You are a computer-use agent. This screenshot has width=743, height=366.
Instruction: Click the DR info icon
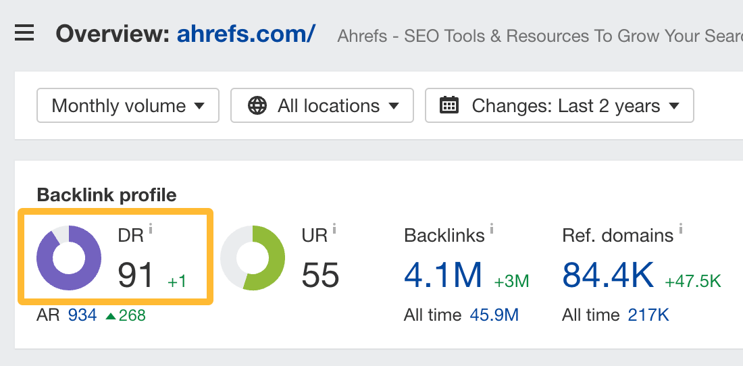(151, 230)
